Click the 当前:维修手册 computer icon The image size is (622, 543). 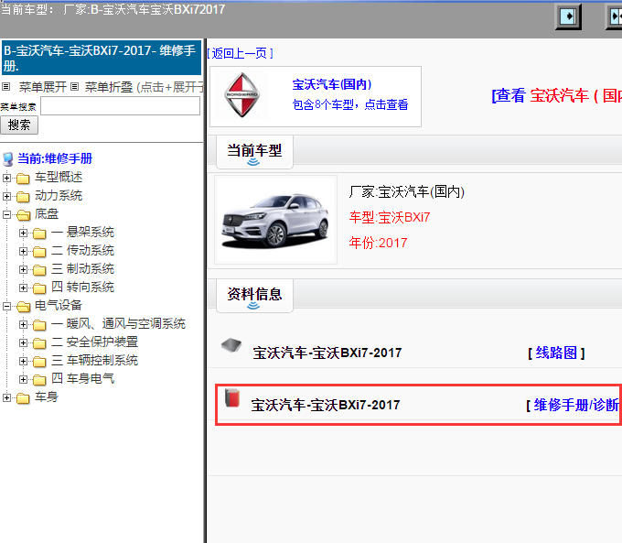(8, 159)
